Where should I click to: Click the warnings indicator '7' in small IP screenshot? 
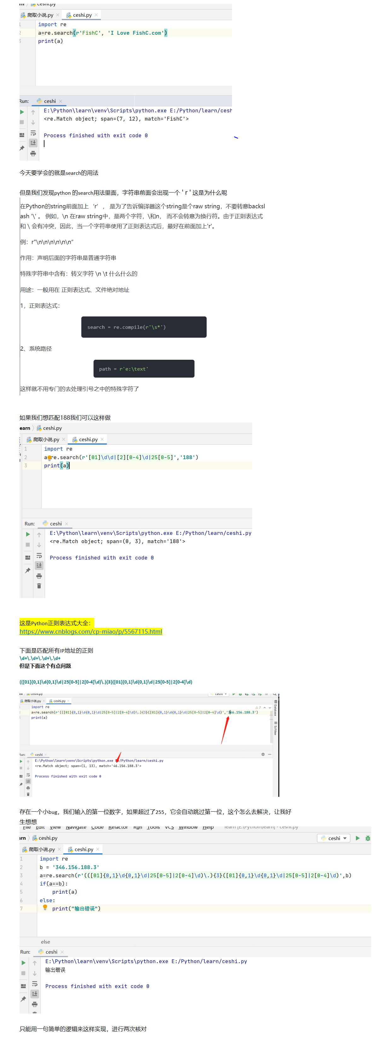click(x=259, y=708)
